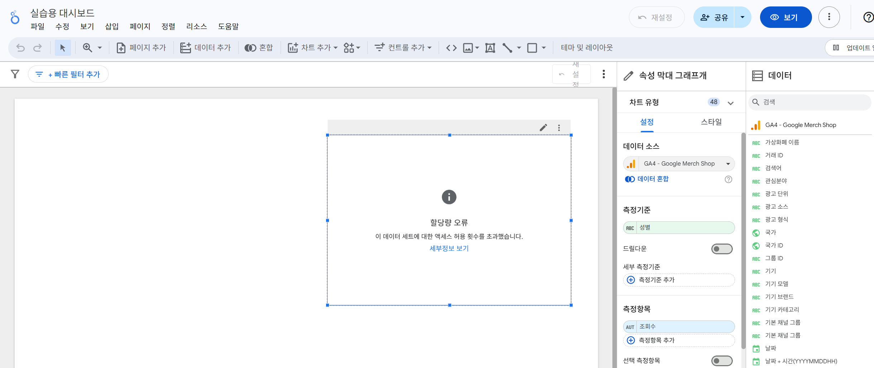874x368 pixels.
Task: Click the quota error info icon
Action: pos(449,197)
